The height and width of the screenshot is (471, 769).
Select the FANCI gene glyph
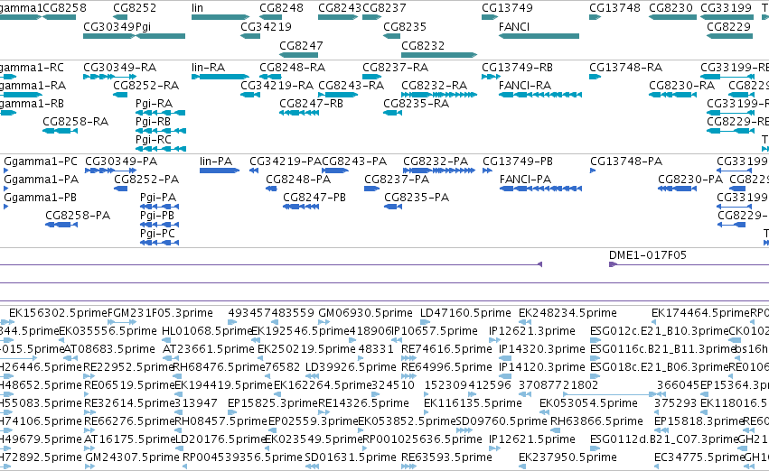[539, 36]
